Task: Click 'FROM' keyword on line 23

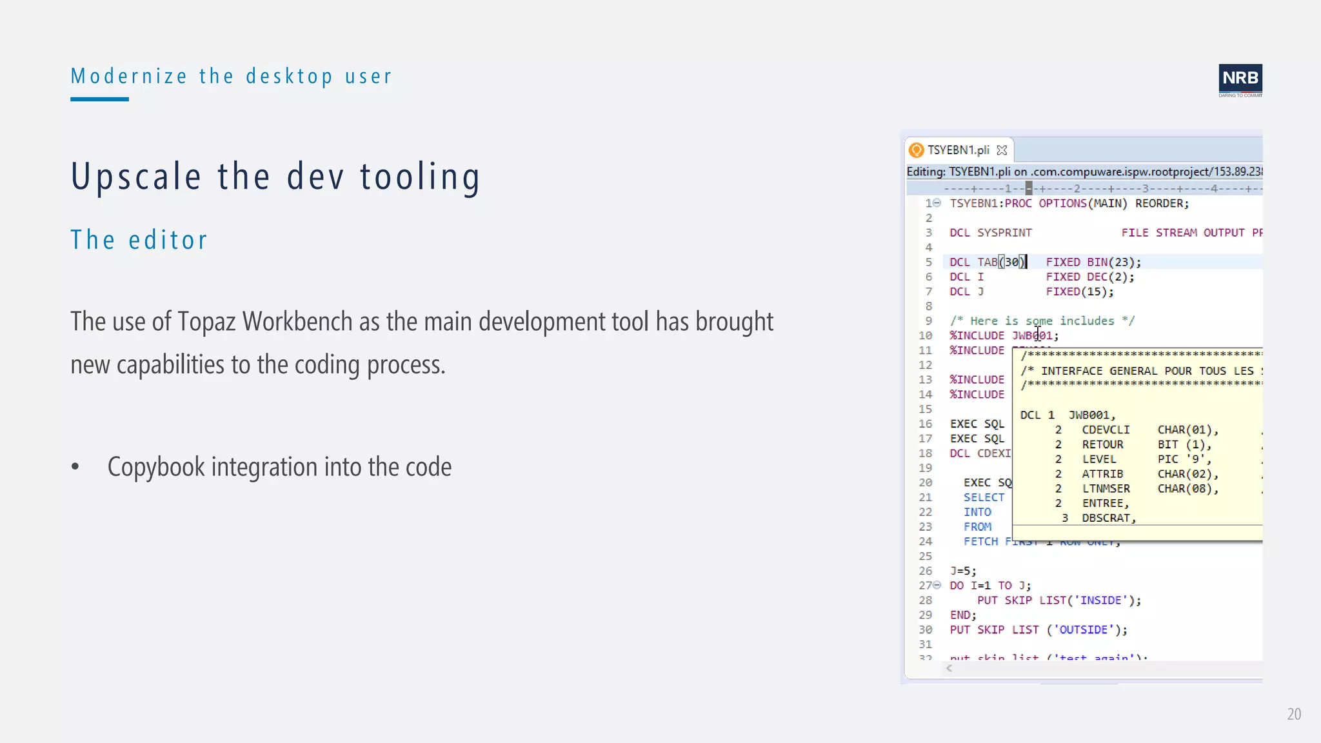Action: tap(977, 527)
